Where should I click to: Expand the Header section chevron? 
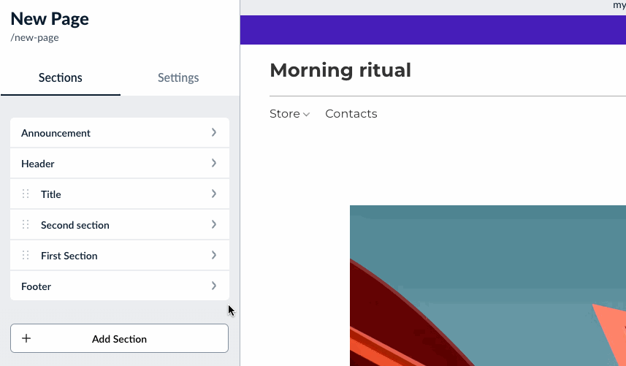click(214, 164)
